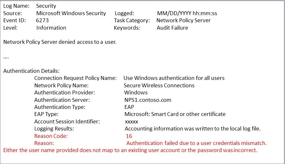Click the Level value Information
285x164 pixels.
coord(51,28)
